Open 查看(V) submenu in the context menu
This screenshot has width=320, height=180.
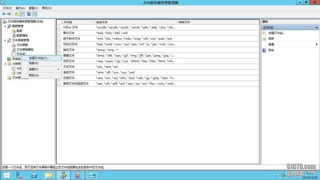[x=41, y=70]
